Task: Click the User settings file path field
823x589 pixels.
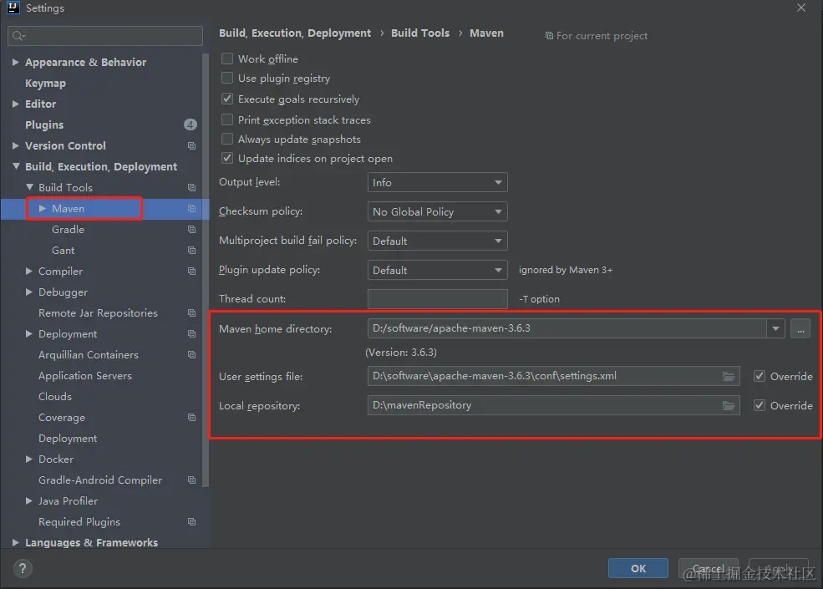Action: pos(553,377)
